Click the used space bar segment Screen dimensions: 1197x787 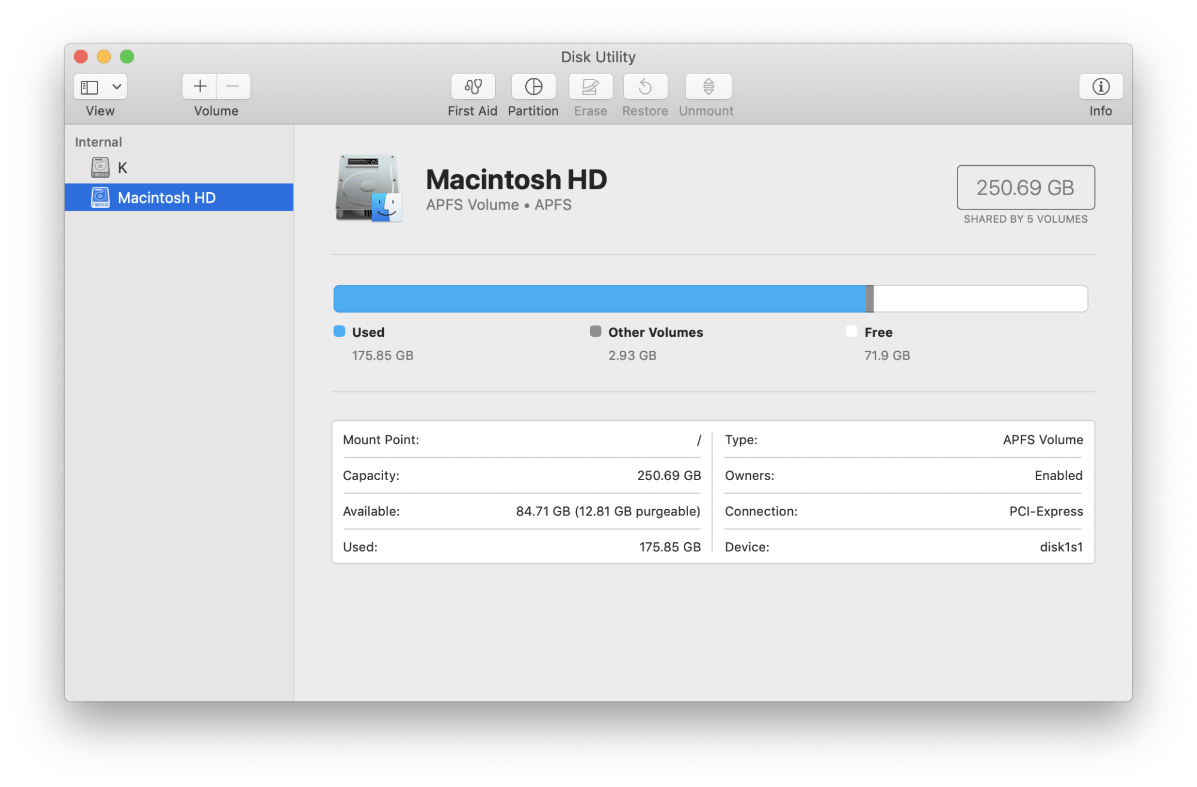tap(598, 299)
